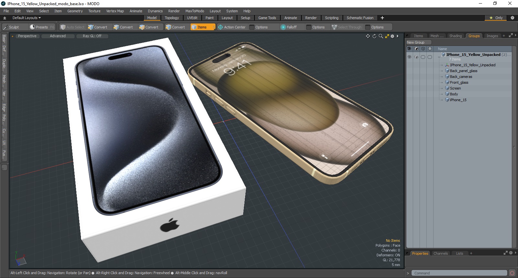This screenshot has width=518, height=278.
Task: Click the camera render column header icon
Action: pyautogui.click(x=416, y=49)
